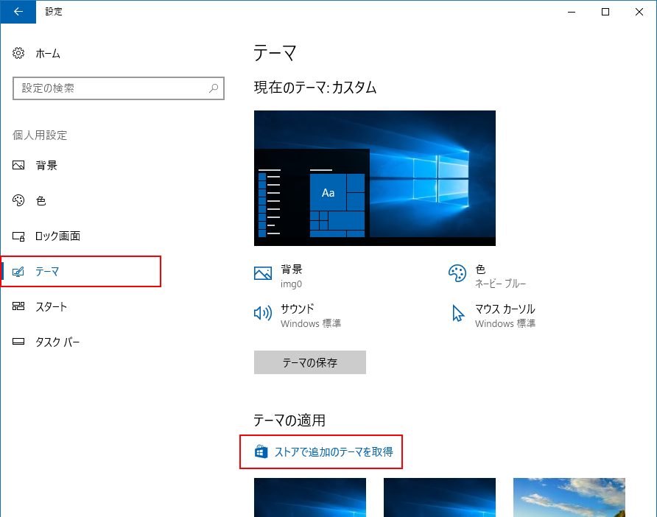Click the スタート tiles icon in sidebar
This screenshot has width=657, height=517.
point(18,306)
